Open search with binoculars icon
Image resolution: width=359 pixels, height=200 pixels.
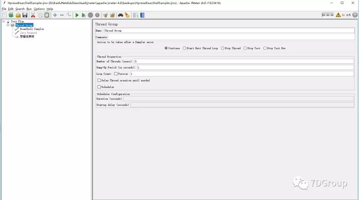tap(120, 15)
